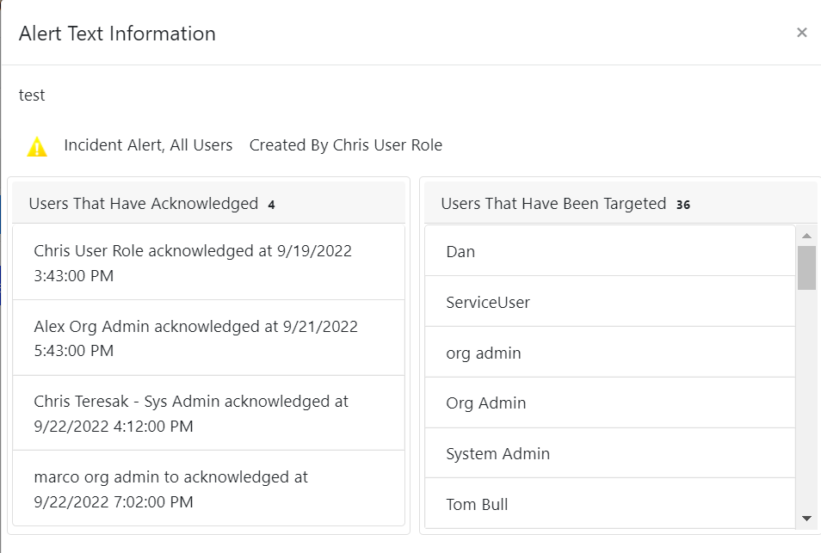
Task: Click the targeted users scrollbar thumb
Action: click(x=807, y=267)
